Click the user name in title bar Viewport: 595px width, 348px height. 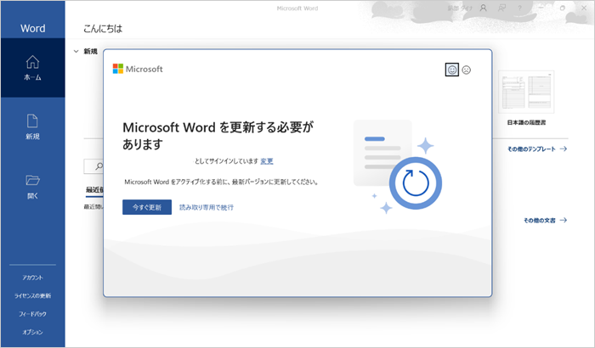(x=459, y=8)
